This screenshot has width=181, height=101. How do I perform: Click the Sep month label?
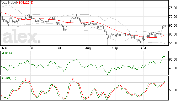pyautogui.click(x=115, y=48)
